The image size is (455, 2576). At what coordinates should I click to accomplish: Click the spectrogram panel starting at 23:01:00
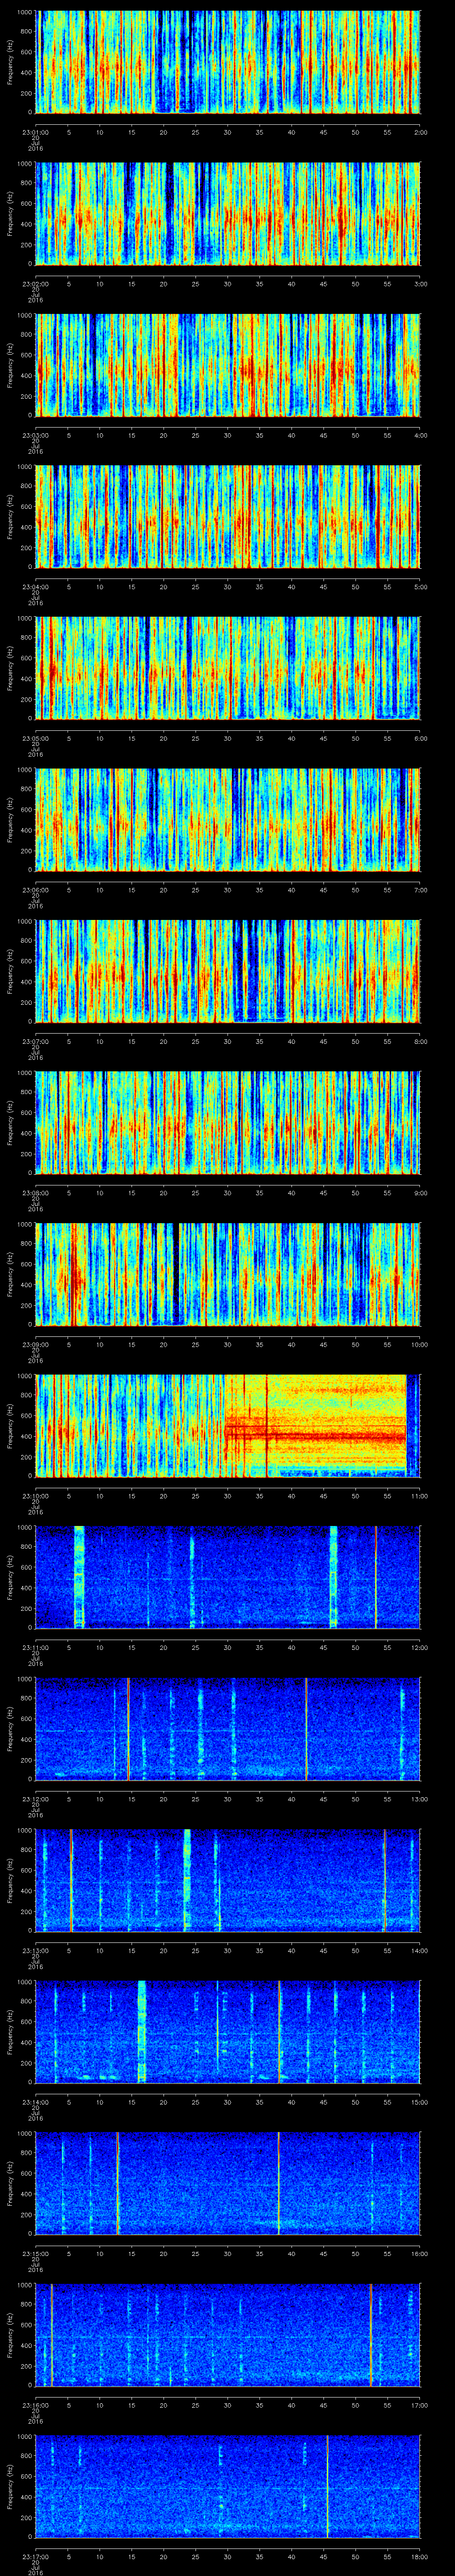click(x=228, y=62)
